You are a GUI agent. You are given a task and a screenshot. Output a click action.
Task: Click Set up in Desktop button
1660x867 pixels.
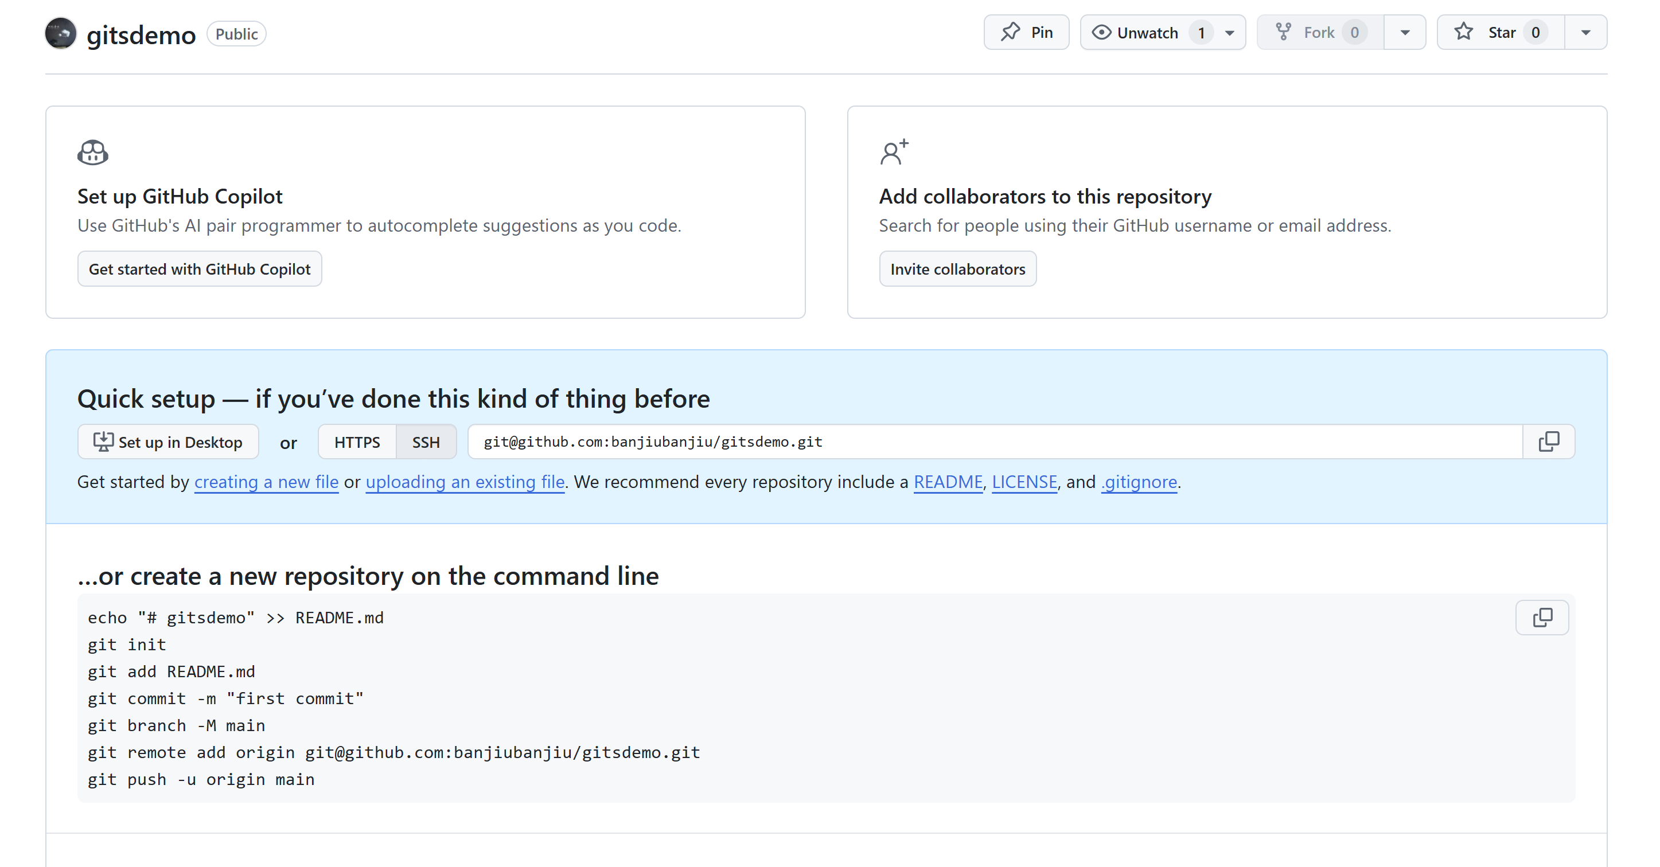click(168, 442)
